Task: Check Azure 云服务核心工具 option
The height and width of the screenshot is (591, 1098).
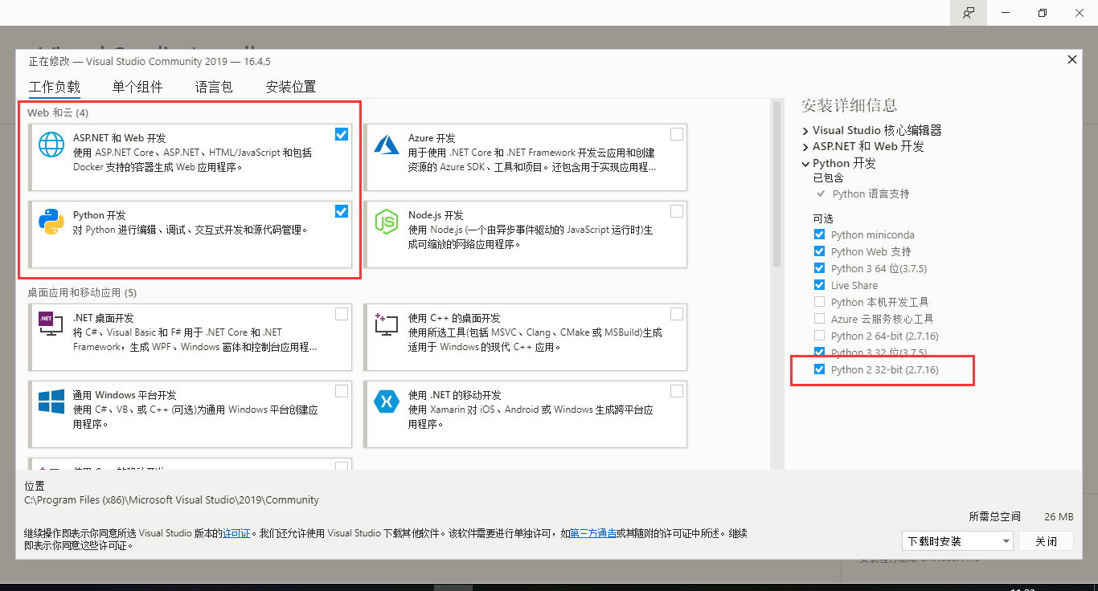Action: (819, 319)
